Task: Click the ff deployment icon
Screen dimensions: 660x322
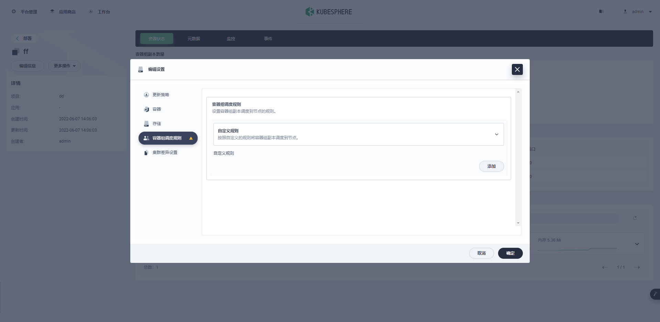Action: pos(15,52)
